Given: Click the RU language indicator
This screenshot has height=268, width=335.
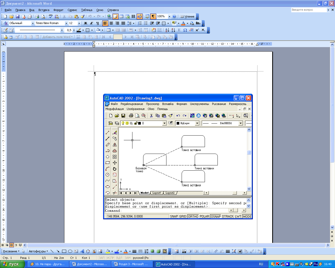Looking at the screenshot, I should click(261, 264).
